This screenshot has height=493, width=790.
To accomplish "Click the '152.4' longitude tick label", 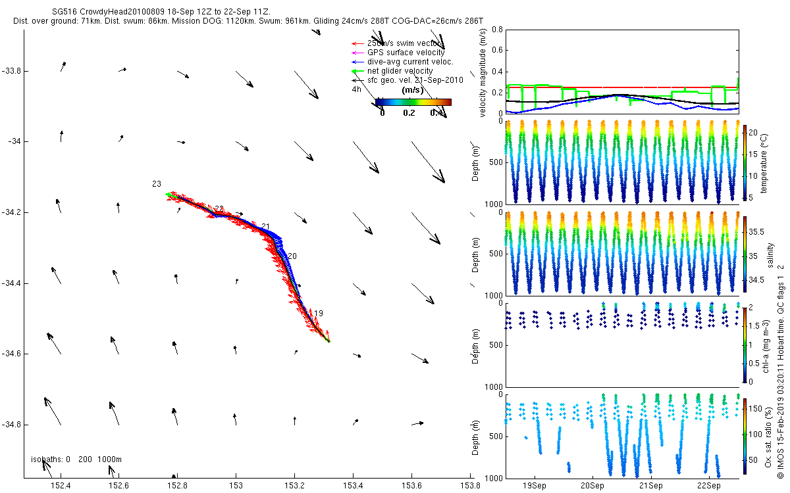I will tap(61, 486).
